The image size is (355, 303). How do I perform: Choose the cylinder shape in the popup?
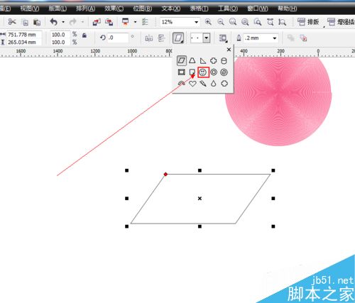224,61
